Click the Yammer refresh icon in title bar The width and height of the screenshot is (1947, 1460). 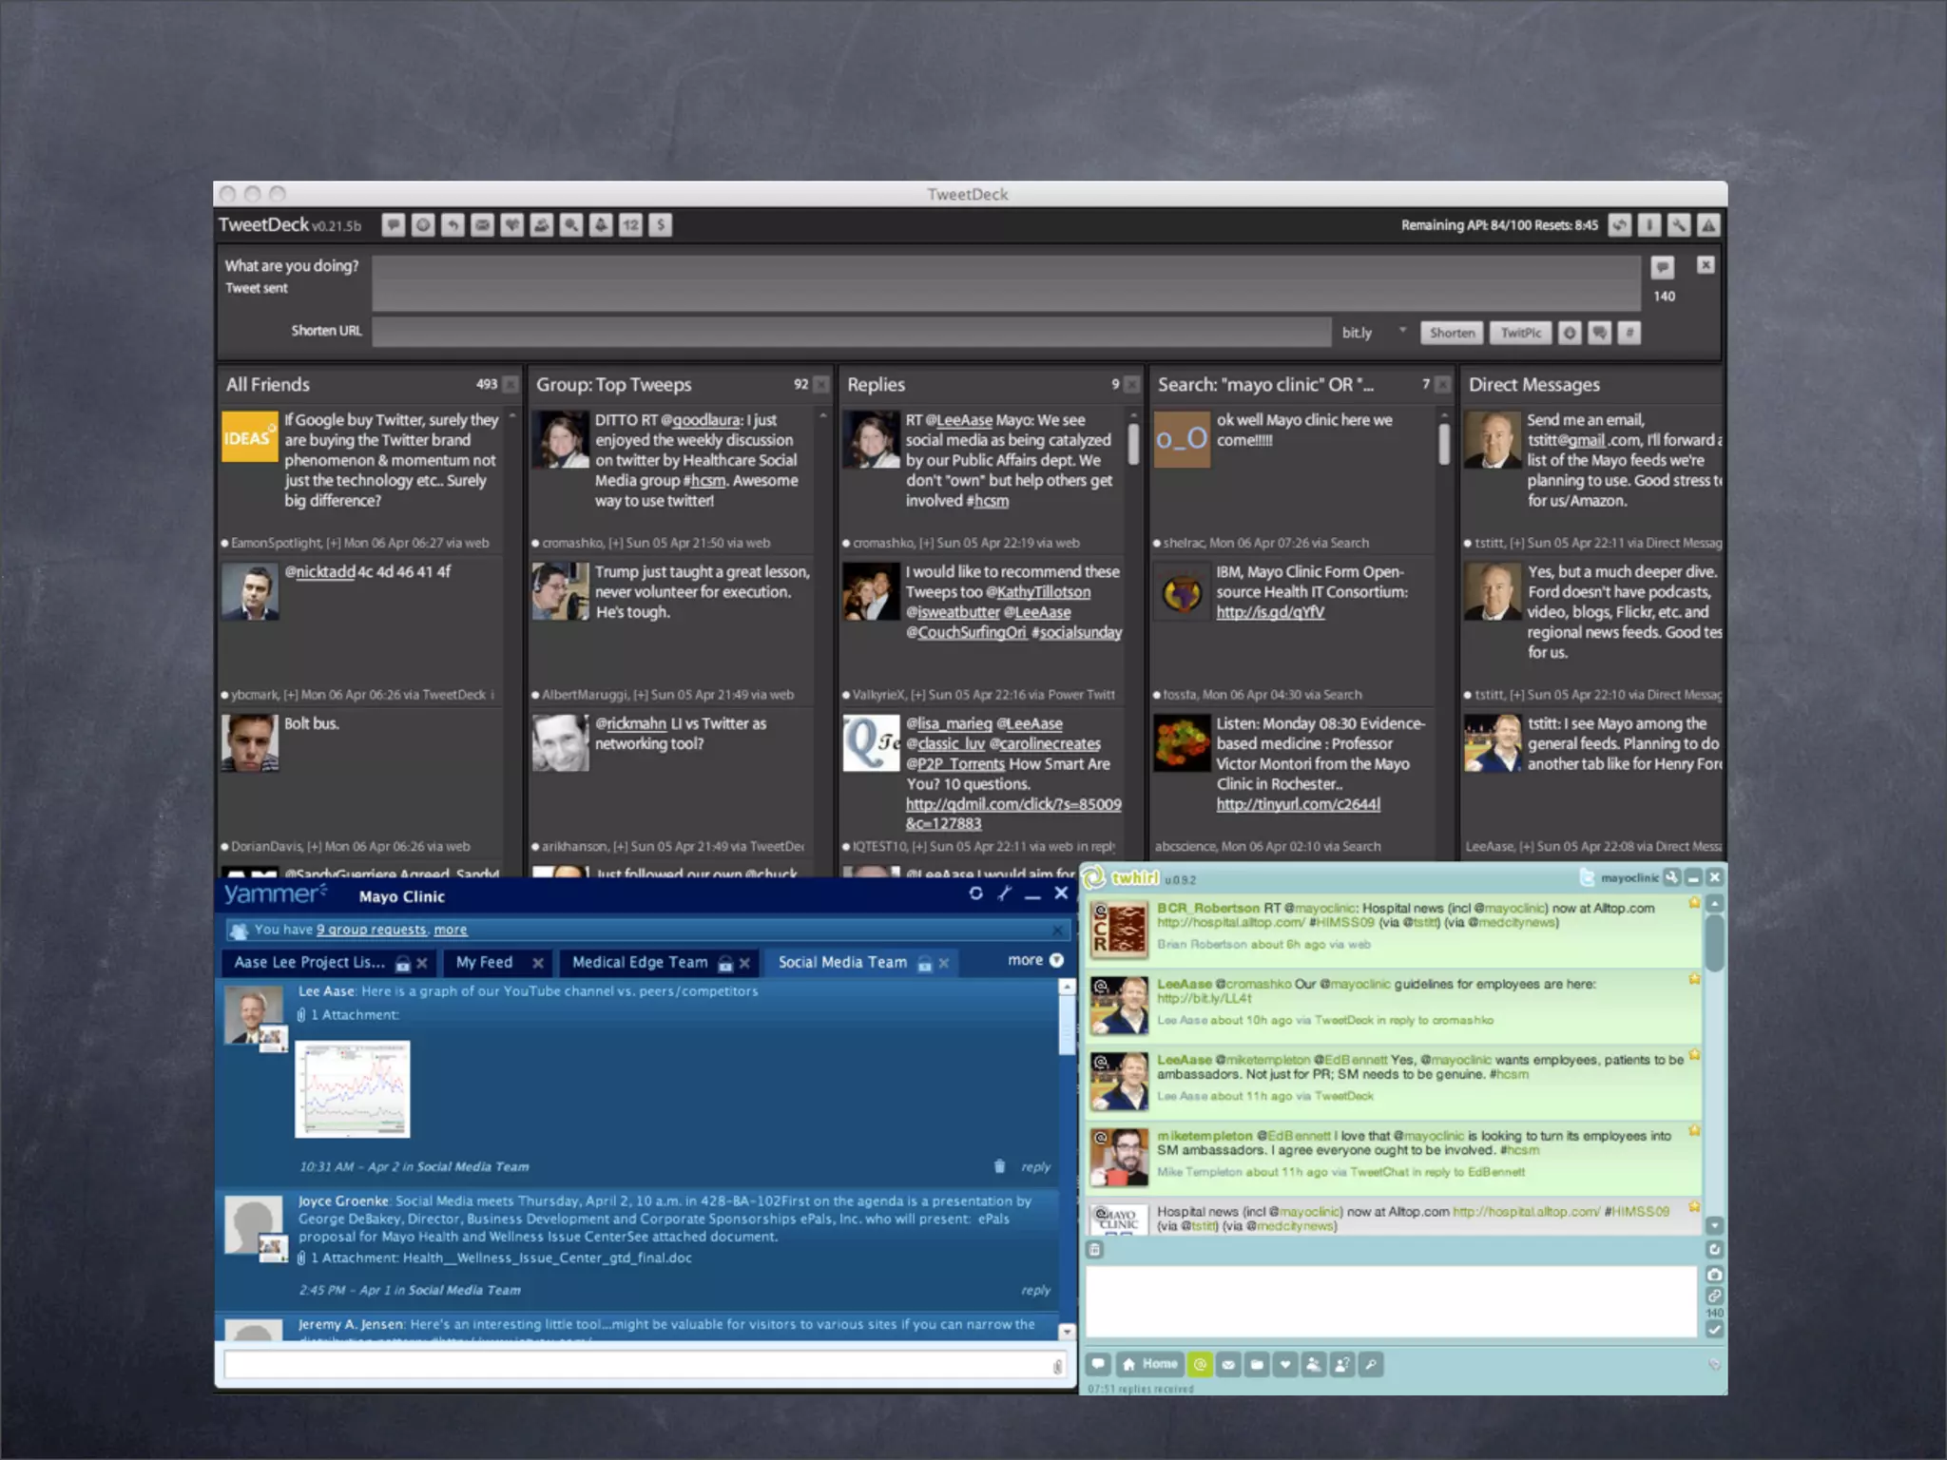coord(975,893)
